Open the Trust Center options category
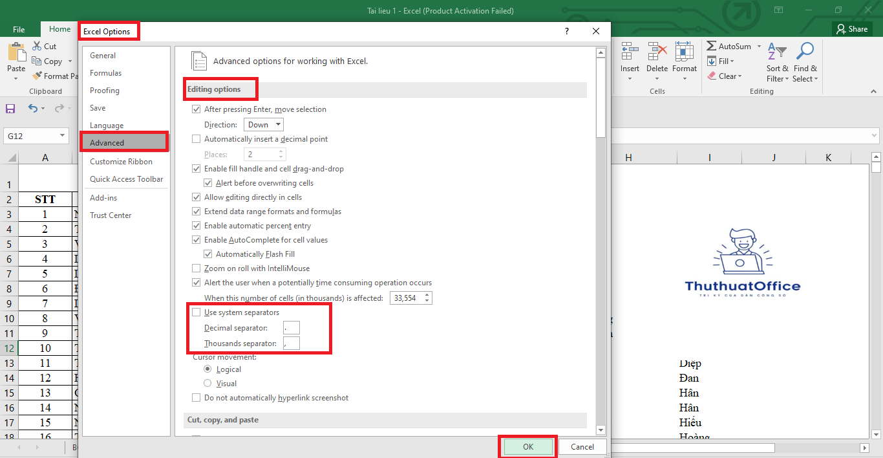Viewport: 883px width, 458px height. (111, 215)
